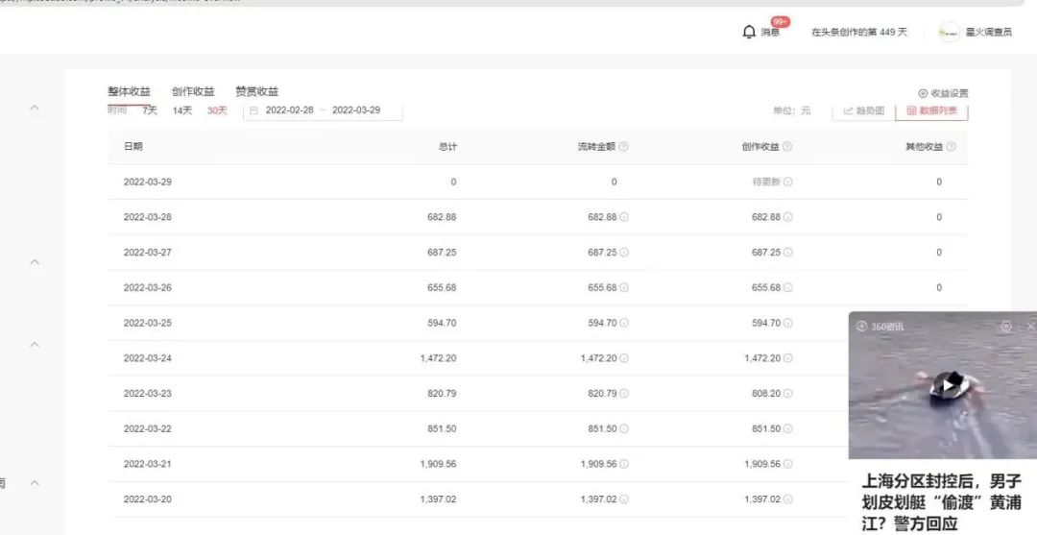Open the 上海分区封控后 news headline
The image size is (1037, 535).
tap(941, 502)
